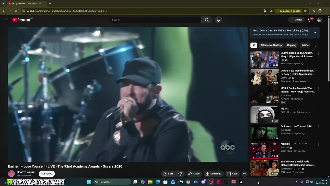Open the Просто канал channel avatar
Image resolution: width=330 pixels, height=186 pixels.
[11, 174]
